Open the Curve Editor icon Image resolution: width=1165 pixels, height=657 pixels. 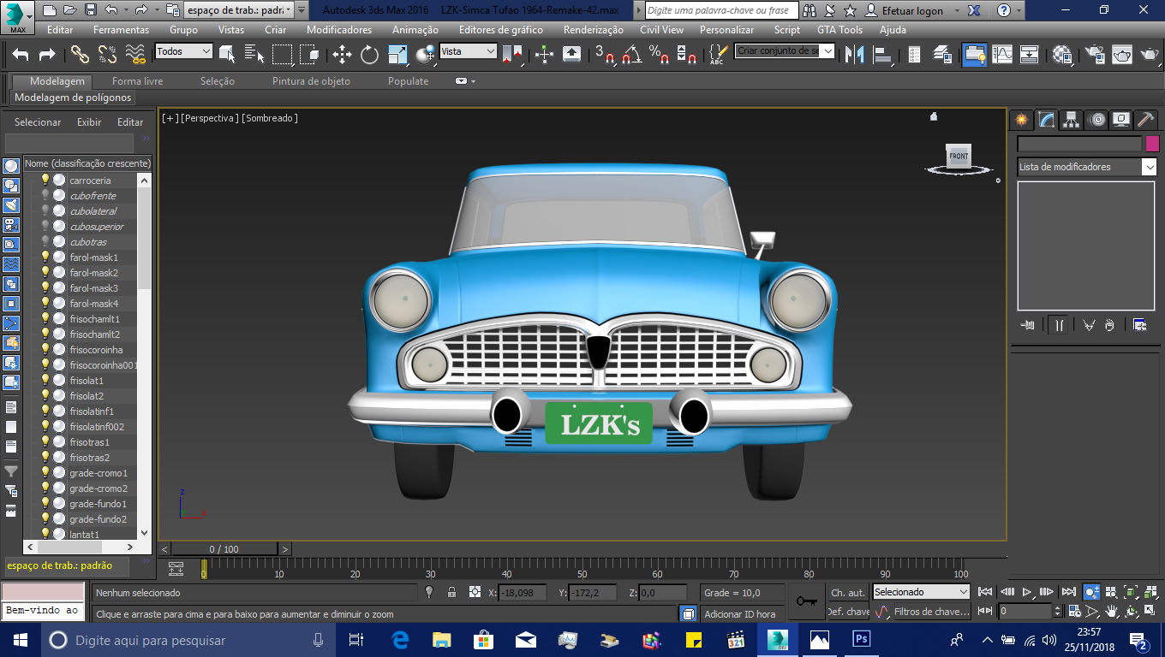pyautogui.click(x=1002, y=55)
